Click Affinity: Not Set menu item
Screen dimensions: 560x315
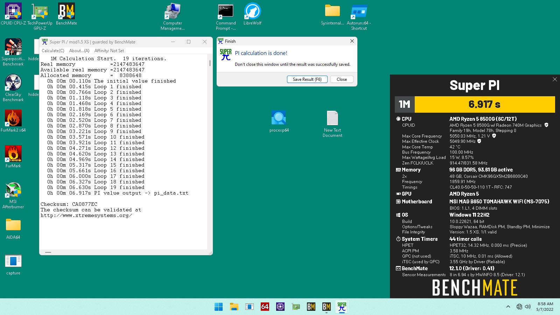[109, 51]
